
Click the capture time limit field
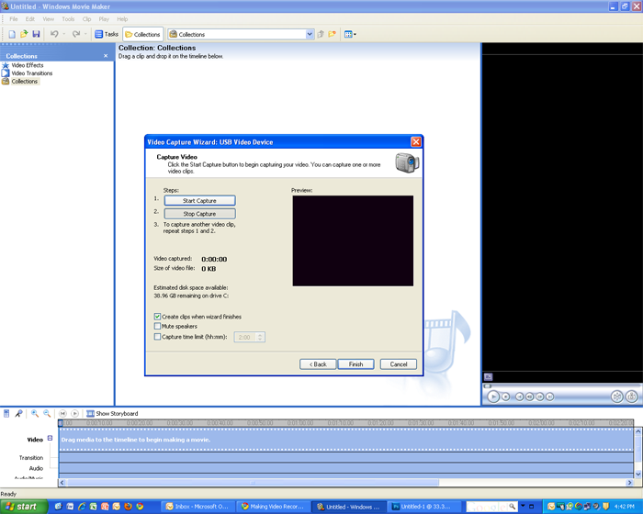(x=245, y=337)
